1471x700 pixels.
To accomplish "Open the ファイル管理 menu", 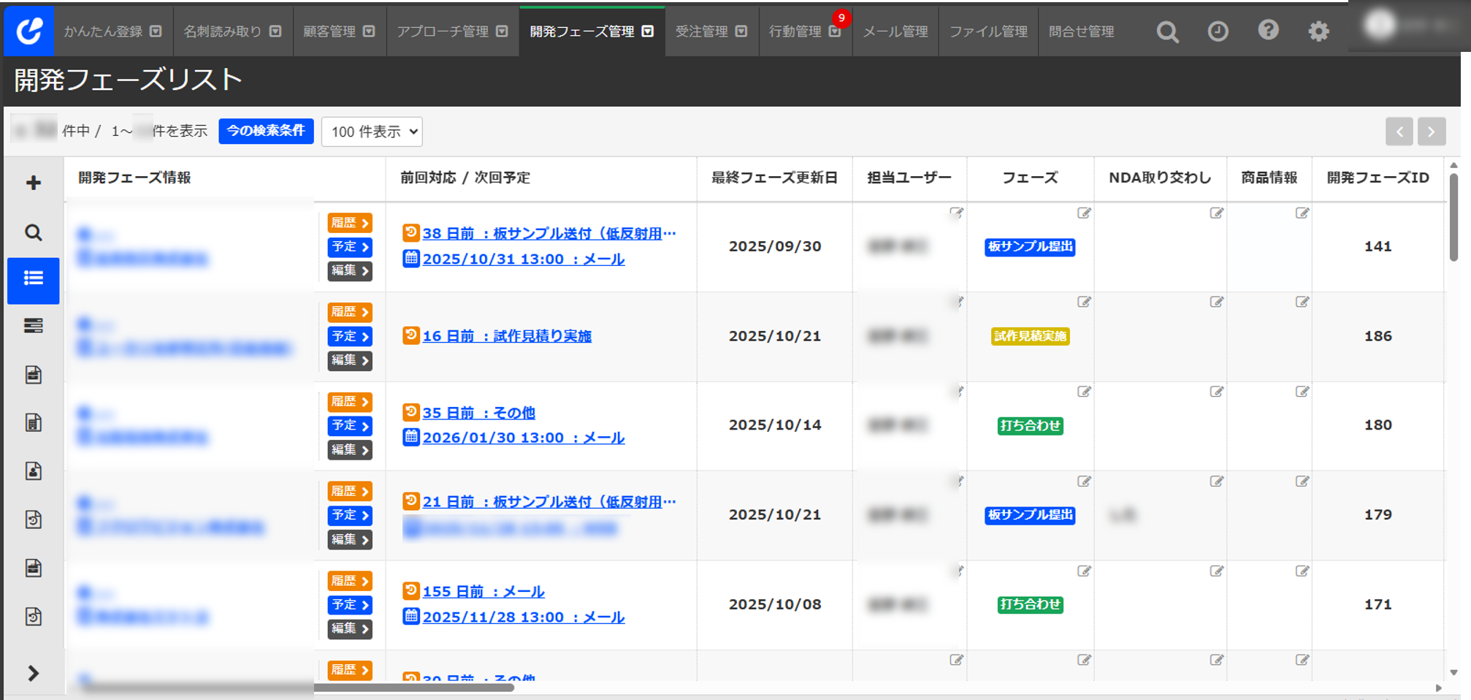I will click(x=988, y=31).
